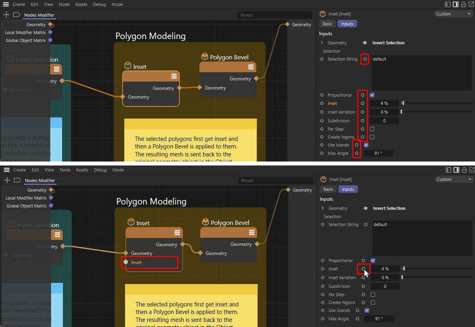Viewport: 475px width, 327px height.
Task: Click the Selection String port circle, upper screenshot
Action: click(x=365, y=59)
